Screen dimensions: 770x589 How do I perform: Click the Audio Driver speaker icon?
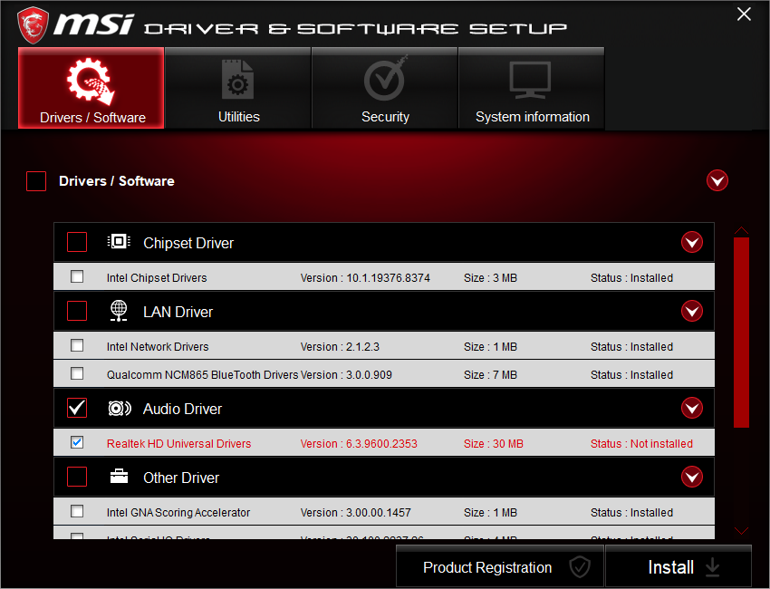click(x=119, y=409)
